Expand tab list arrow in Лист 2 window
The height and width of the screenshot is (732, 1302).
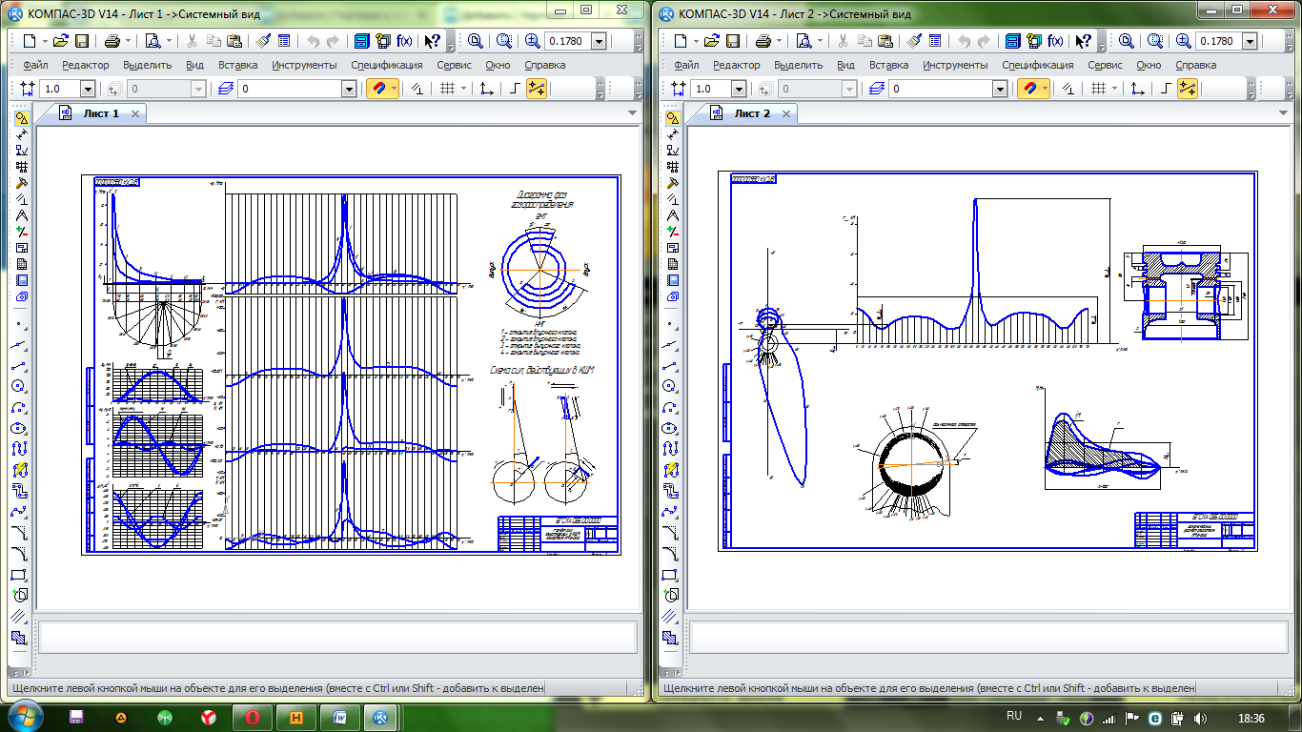point(1283,112)
